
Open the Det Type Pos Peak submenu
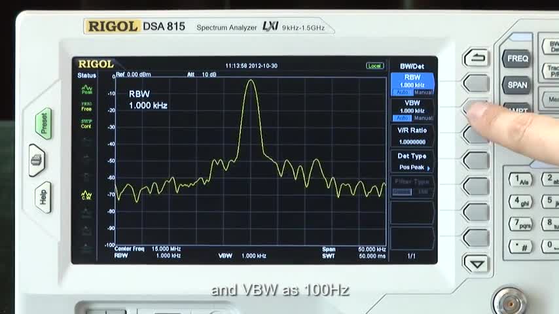pos(412,162)
